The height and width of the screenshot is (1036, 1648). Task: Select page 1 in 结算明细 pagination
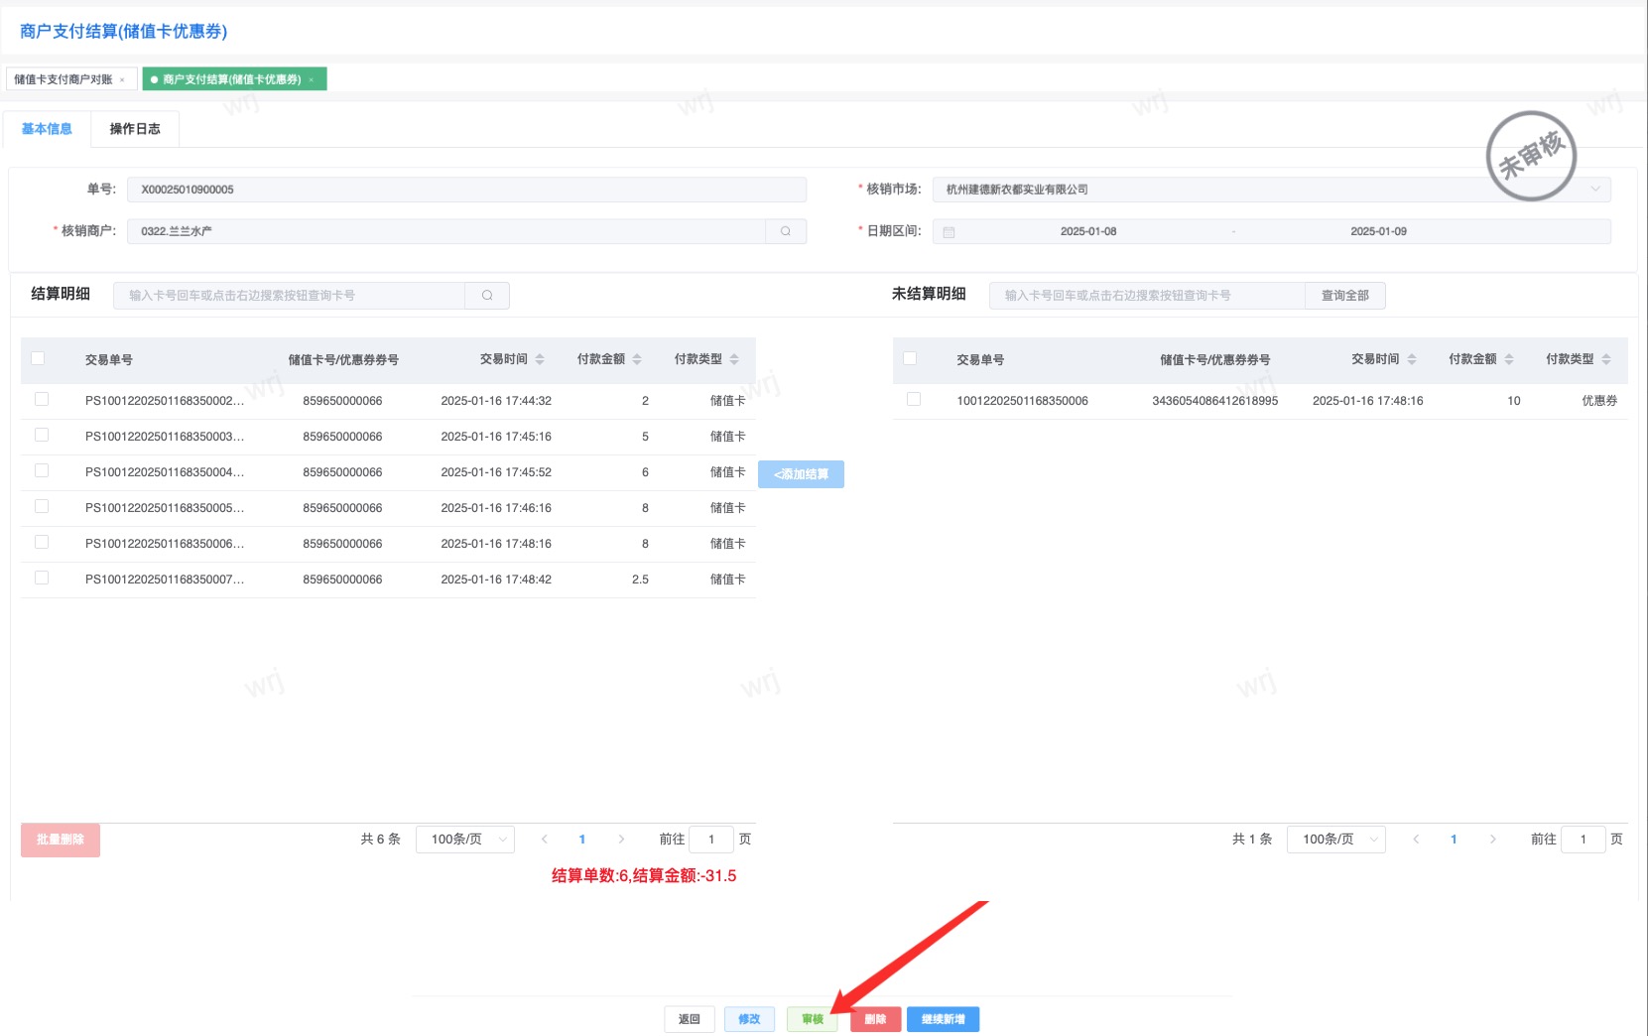point(582,840)
